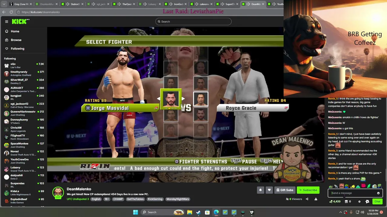
Task: Click the notification bell button
Action: pos(260,190)
